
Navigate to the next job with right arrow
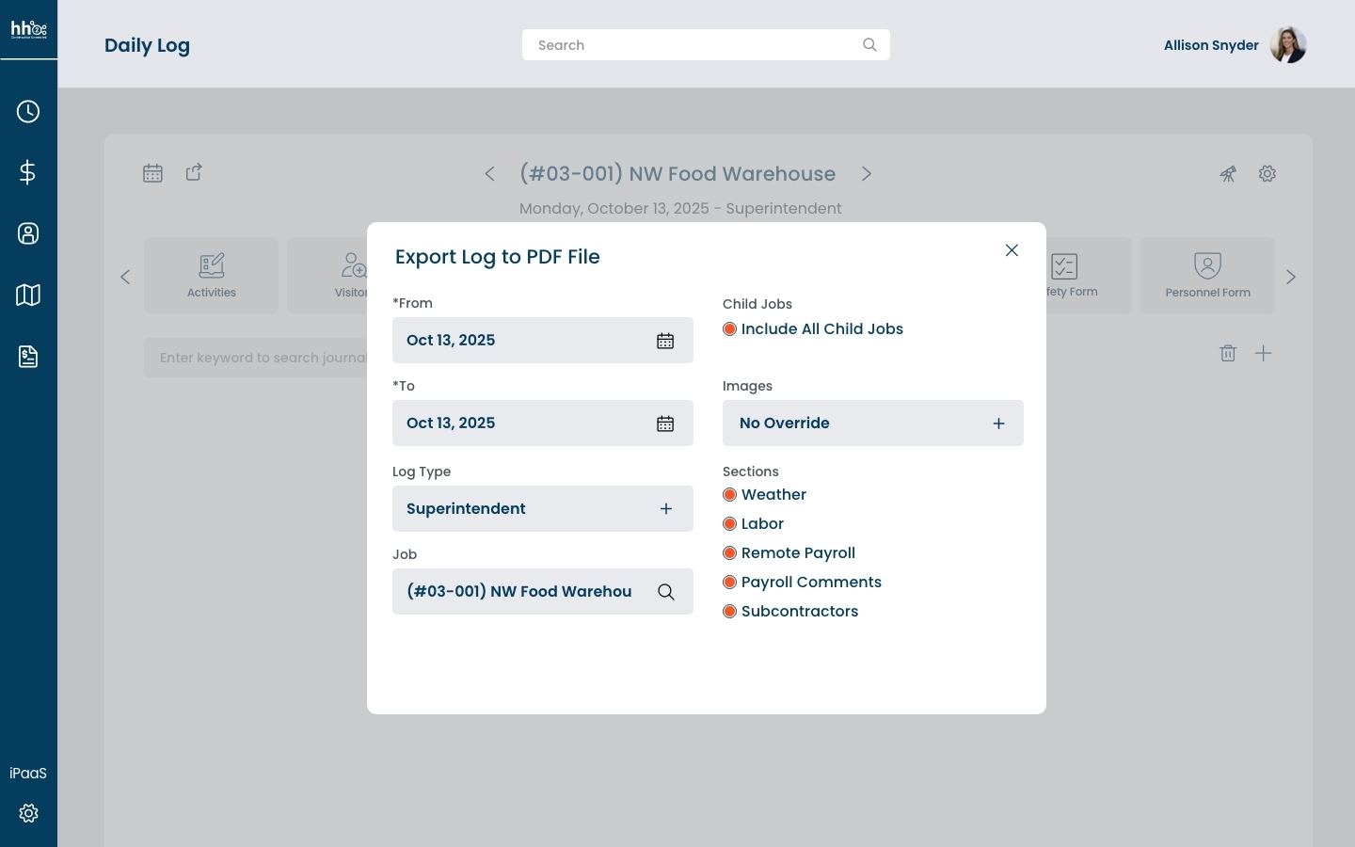[x=867, y=174]
